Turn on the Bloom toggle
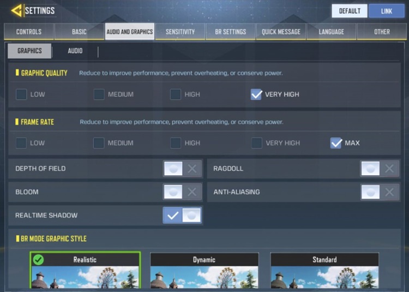Viewport: 409px width, 292px height. (182, 192)
